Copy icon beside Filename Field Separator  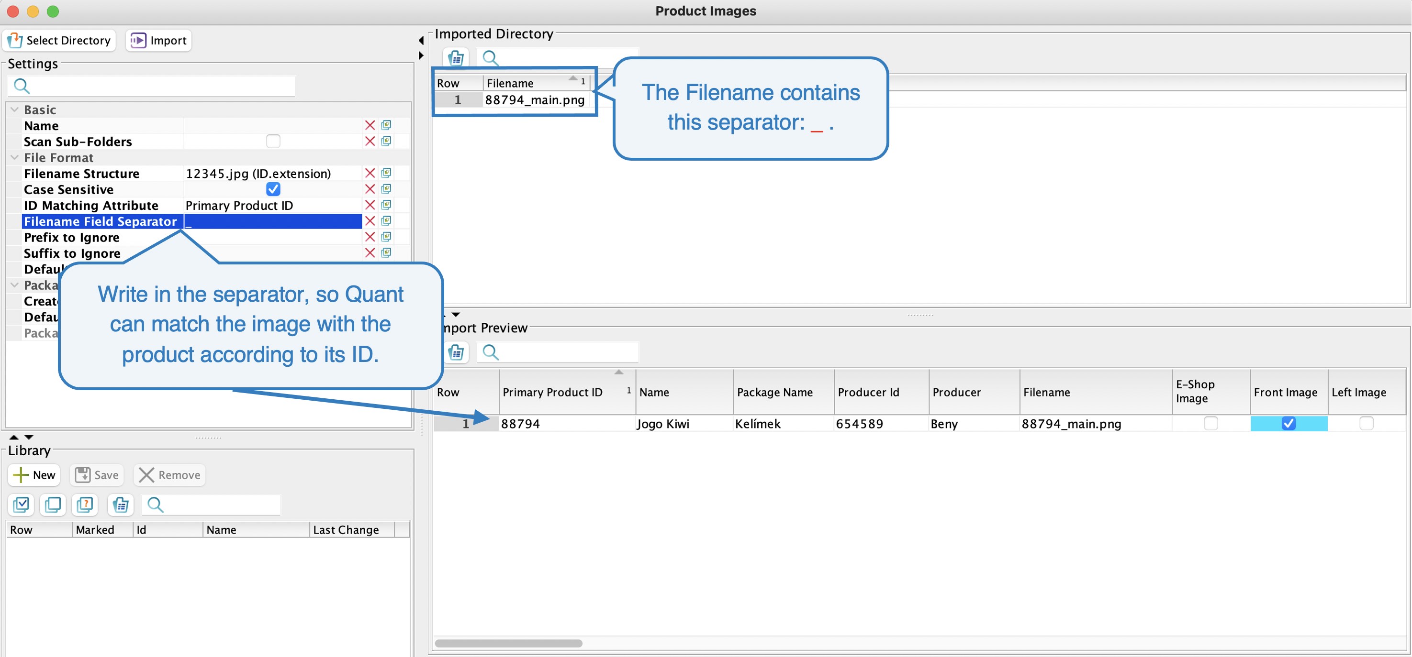coord(386,221)
